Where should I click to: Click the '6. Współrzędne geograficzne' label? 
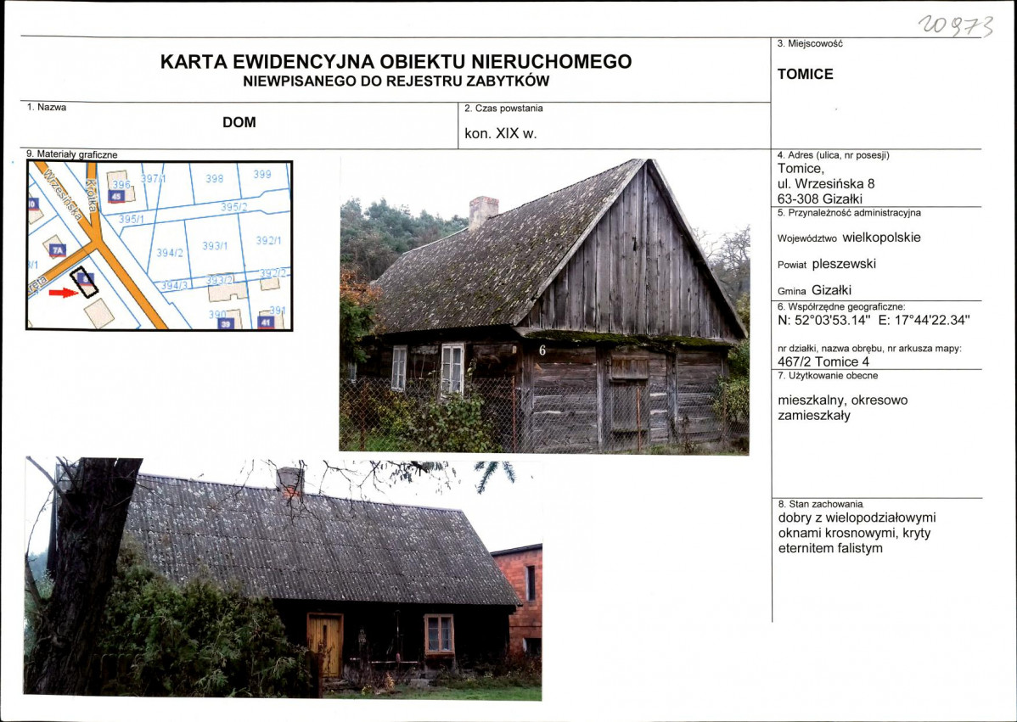(x=841, y=306)
